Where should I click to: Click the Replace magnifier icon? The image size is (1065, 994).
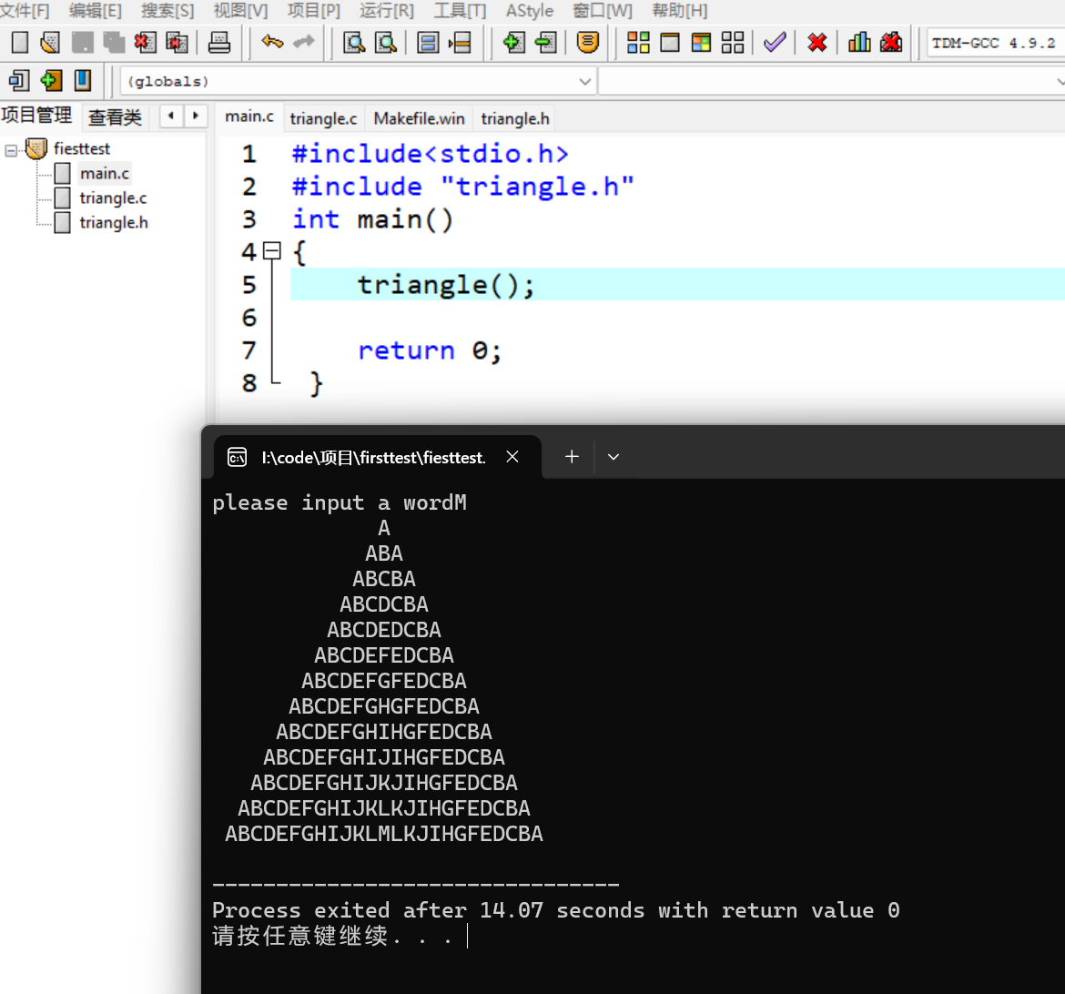[x=386, y=43]
